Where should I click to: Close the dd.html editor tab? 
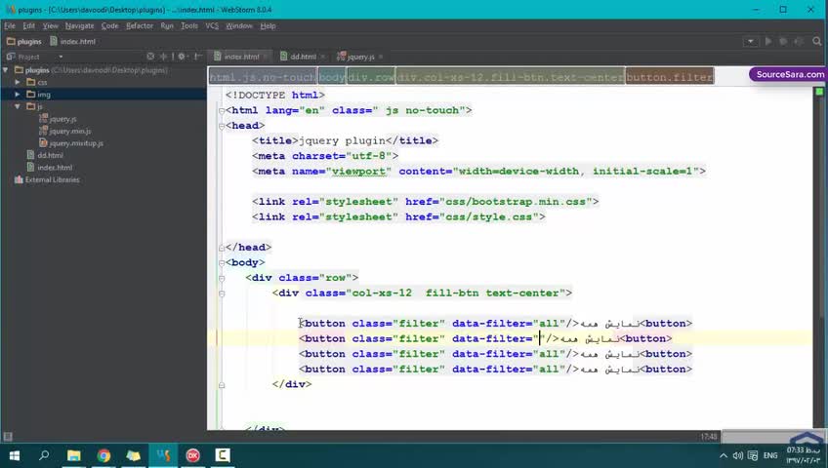tap(322, 57)
